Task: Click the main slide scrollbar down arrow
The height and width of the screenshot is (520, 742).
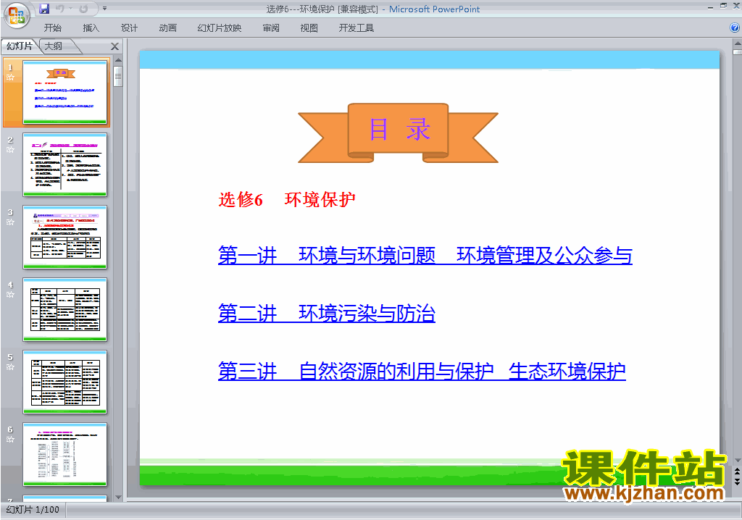Action: tap(737, 461)
